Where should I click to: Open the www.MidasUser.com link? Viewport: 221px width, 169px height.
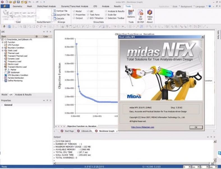coord(142,127)
